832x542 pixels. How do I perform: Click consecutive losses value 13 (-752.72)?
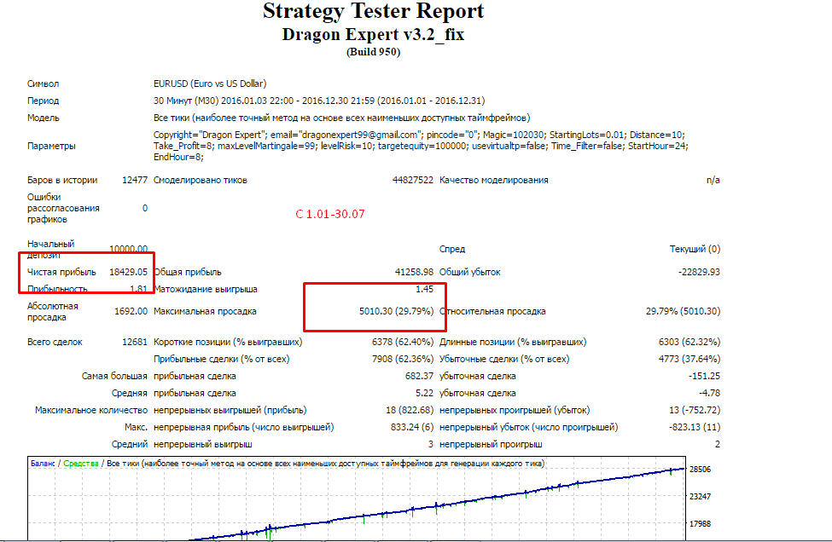click(695, 410)
